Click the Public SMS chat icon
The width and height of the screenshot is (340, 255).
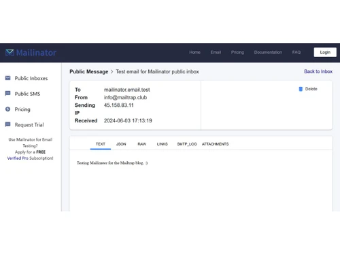point(7,93)
